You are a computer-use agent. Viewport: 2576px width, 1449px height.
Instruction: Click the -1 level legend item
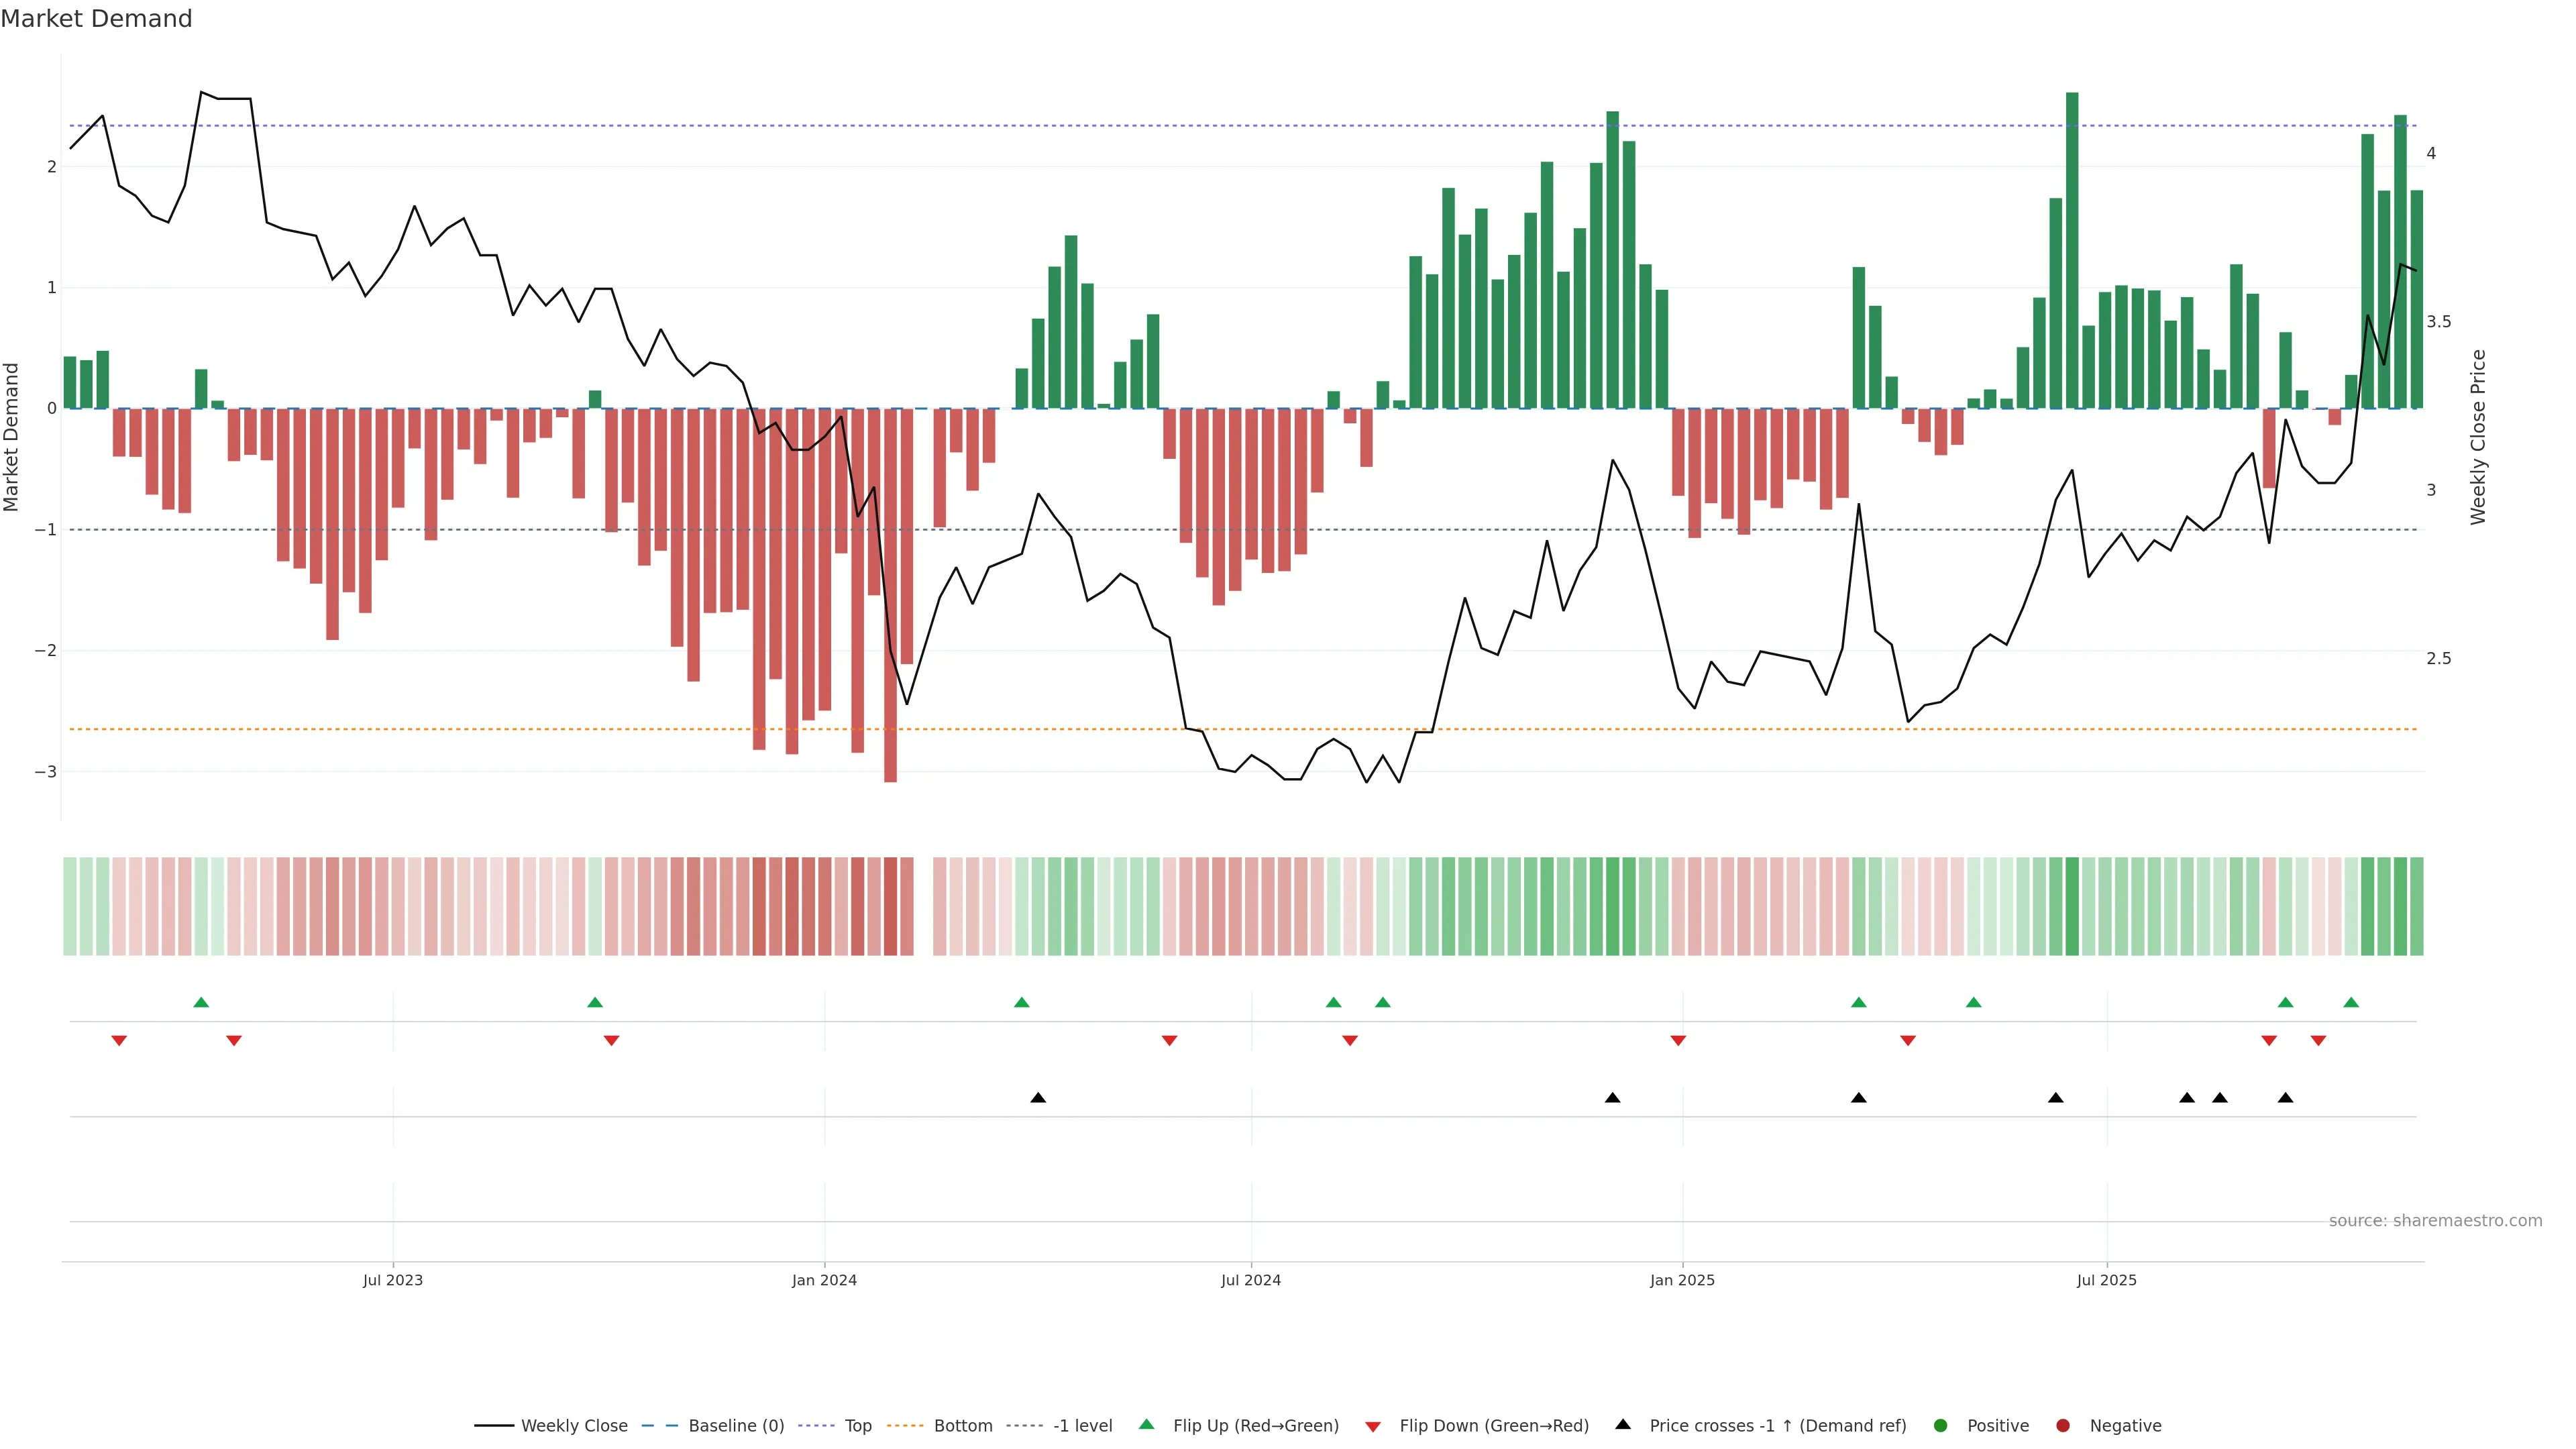point(1082,1426)
